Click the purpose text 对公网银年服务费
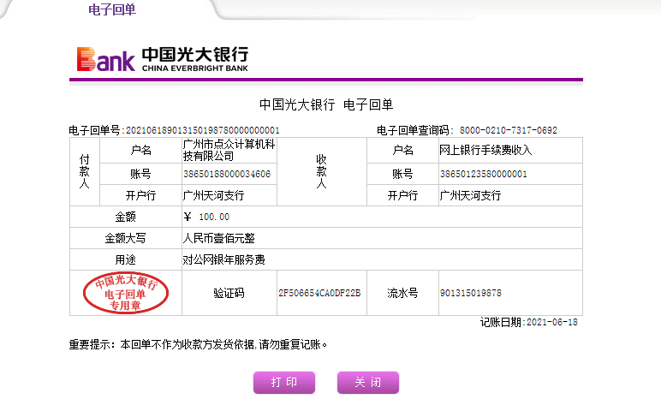Viewport: 661px width, 405px height. pyautogui.click(x=223, y=259)
